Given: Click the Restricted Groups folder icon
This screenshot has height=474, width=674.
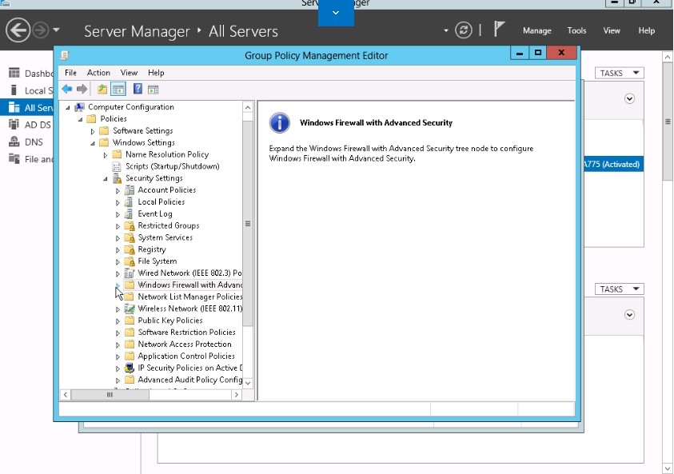Looking at the screenshot, I should click(129, 225).
